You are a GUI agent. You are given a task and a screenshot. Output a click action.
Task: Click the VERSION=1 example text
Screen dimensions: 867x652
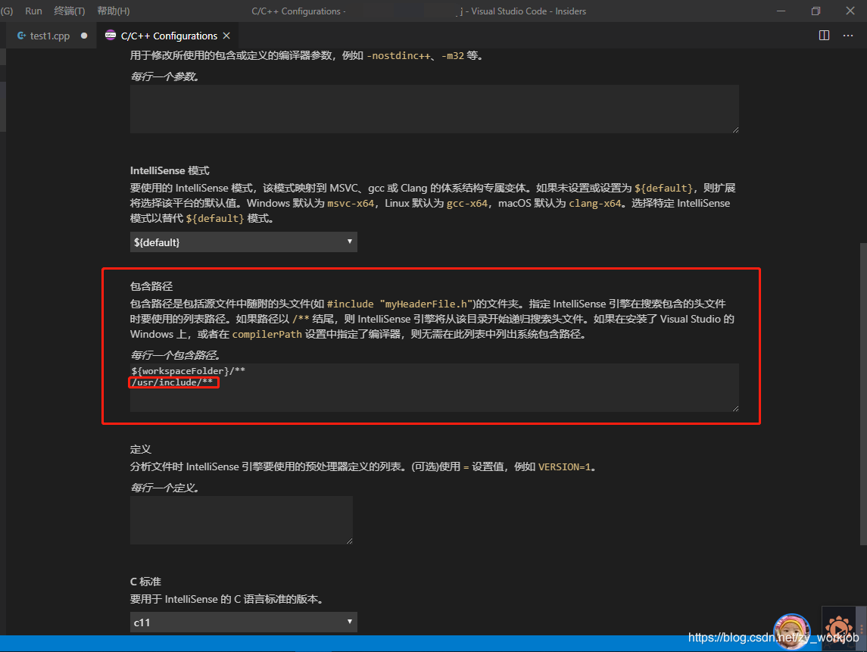[x=565, y=467]
